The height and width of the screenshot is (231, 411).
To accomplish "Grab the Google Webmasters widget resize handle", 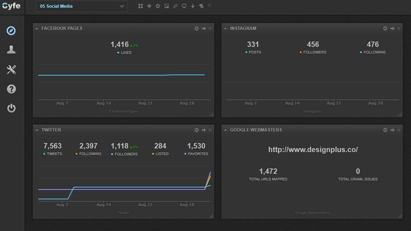I will click(x=399, y=216).
